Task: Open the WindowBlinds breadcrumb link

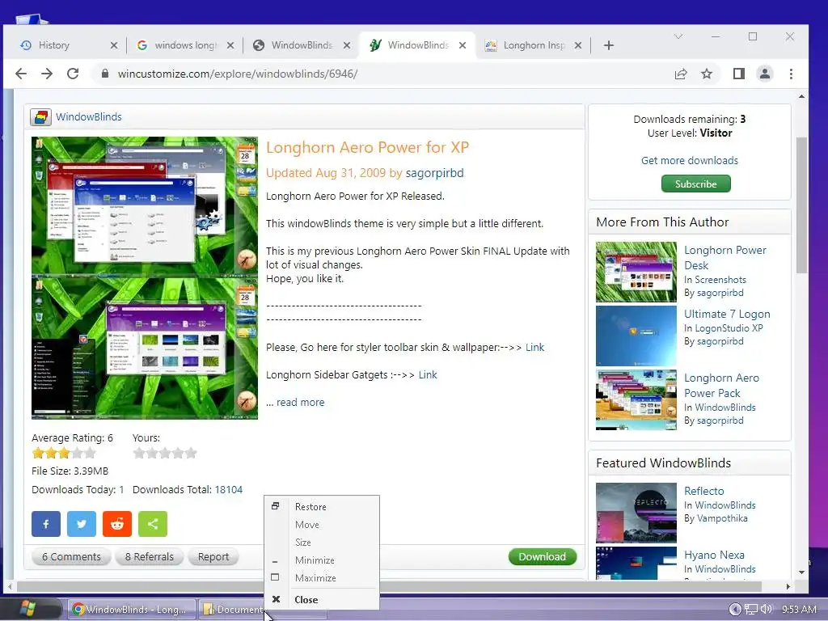Action: click(89, 116)
